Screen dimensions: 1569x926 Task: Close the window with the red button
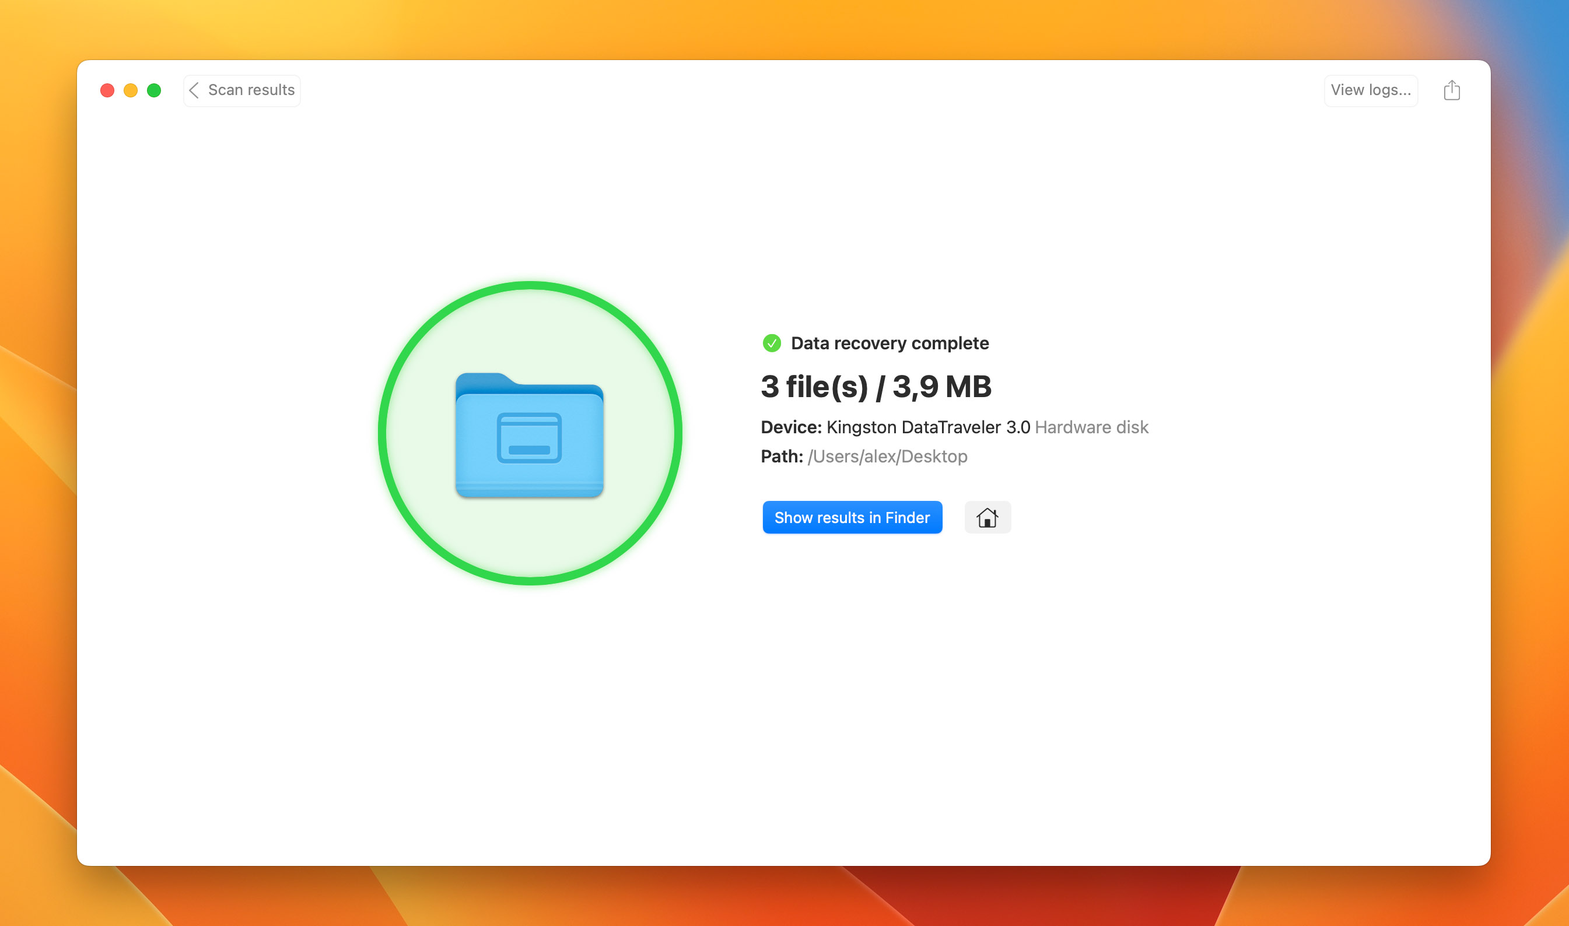tap(107, 90)
